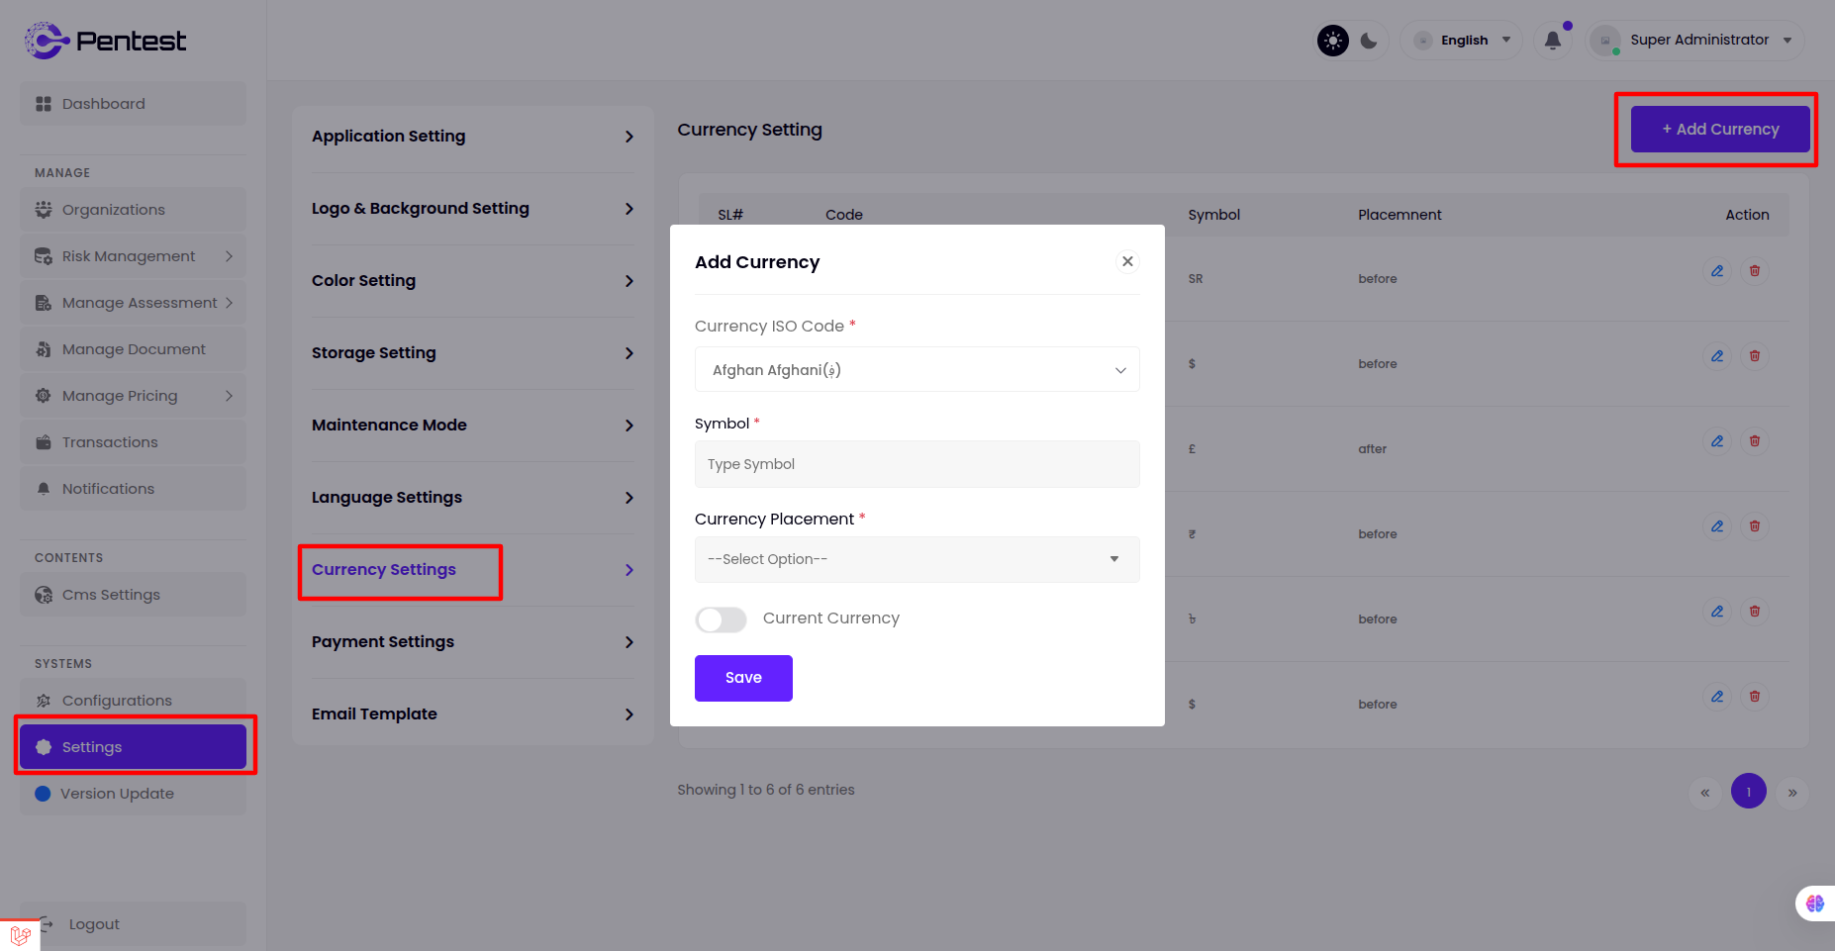
Task: Switch to dark mode moon icon
Action: click(1369, 41)
